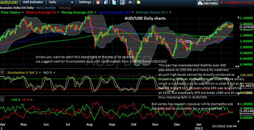This screenshot has height=130, width=254.
Task: Click the Drawings link
Action: (64, 7)
